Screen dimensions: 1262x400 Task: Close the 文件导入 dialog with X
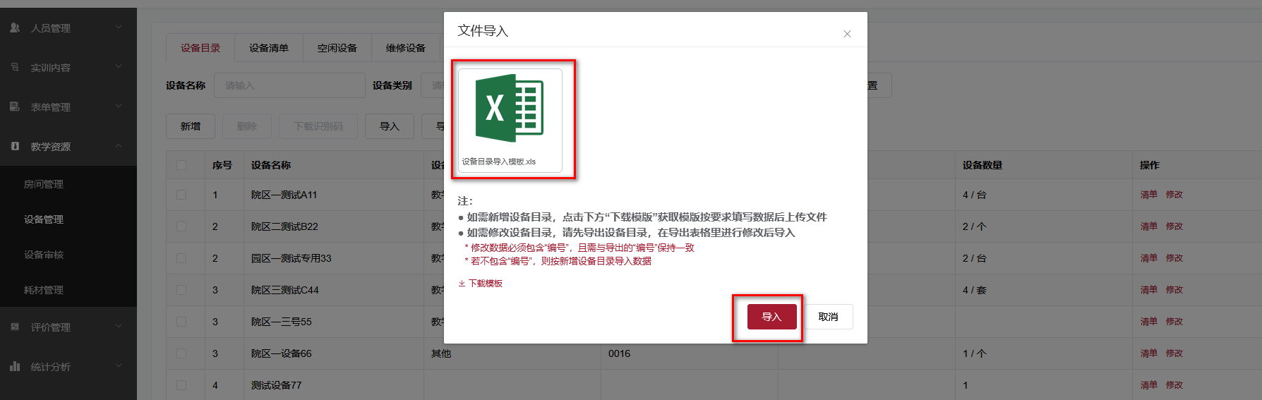pos(847,34)
